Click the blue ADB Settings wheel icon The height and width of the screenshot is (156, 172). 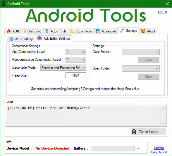pos(11,39)
